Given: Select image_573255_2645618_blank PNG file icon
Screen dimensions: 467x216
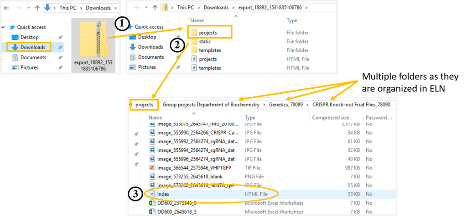Looking at the screenshot, I should click(x=152, y=176).
